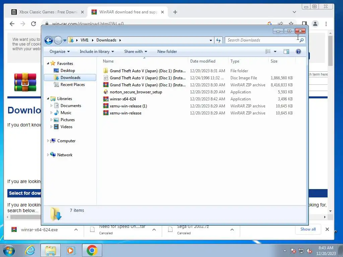Select the Videos library icon

point(56,127)
